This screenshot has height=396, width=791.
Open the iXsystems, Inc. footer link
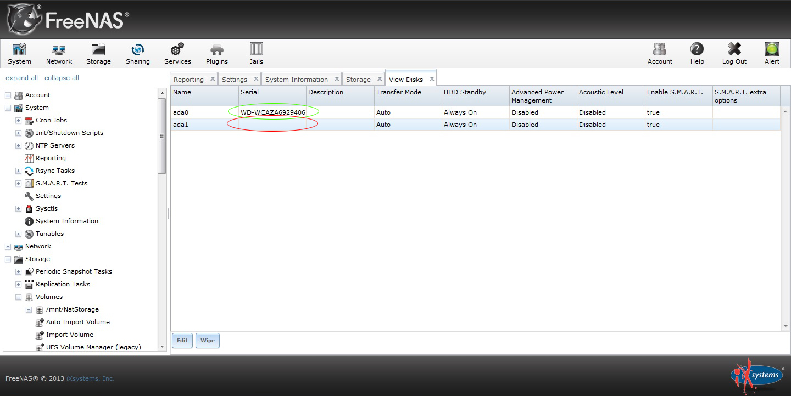(91, 378)
